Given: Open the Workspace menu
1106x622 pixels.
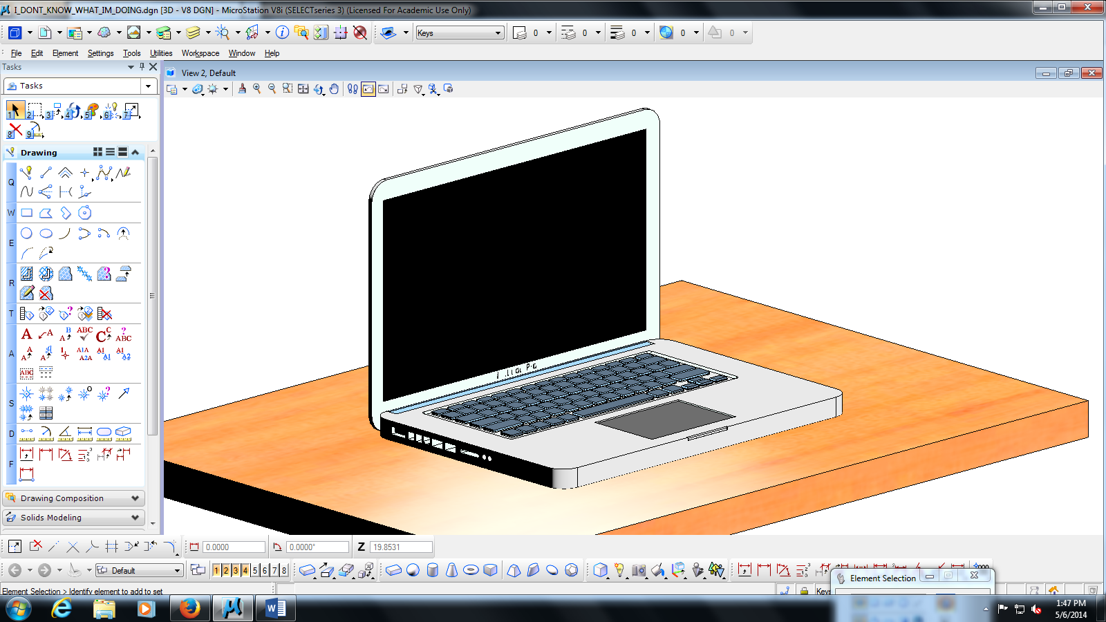Looking at the screenshot, I should tap(200, 53).
